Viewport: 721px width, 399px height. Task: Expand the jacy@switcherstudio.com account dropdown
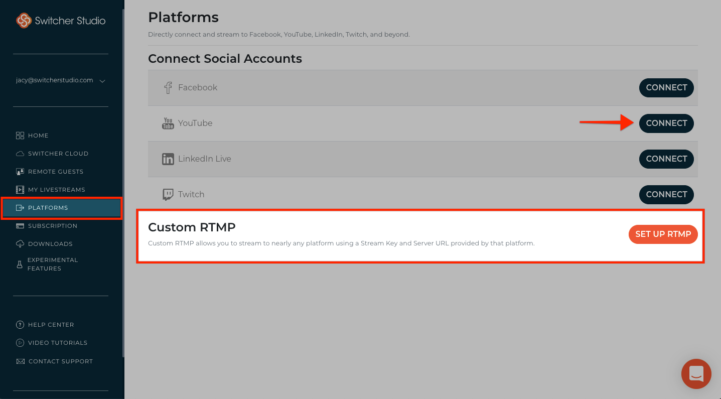pyautogui.click(x=102, y=81)
